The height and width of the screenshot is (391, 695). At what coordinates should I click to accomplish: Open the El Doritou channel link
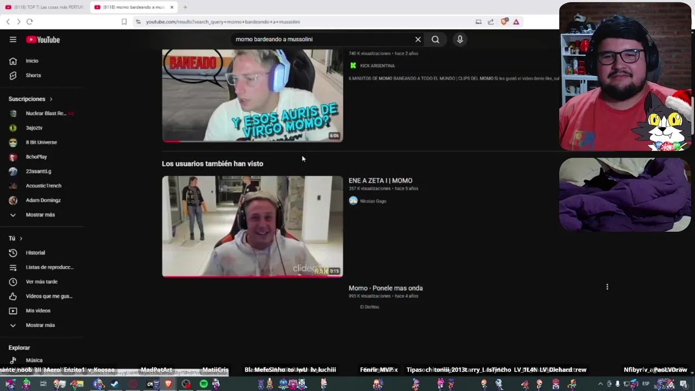369,307
